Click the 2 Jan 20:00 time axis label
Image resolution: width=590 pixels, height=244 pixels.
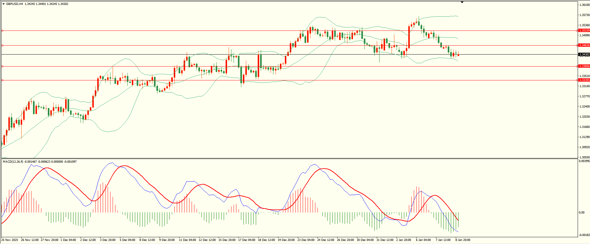[x=404, y=240]
